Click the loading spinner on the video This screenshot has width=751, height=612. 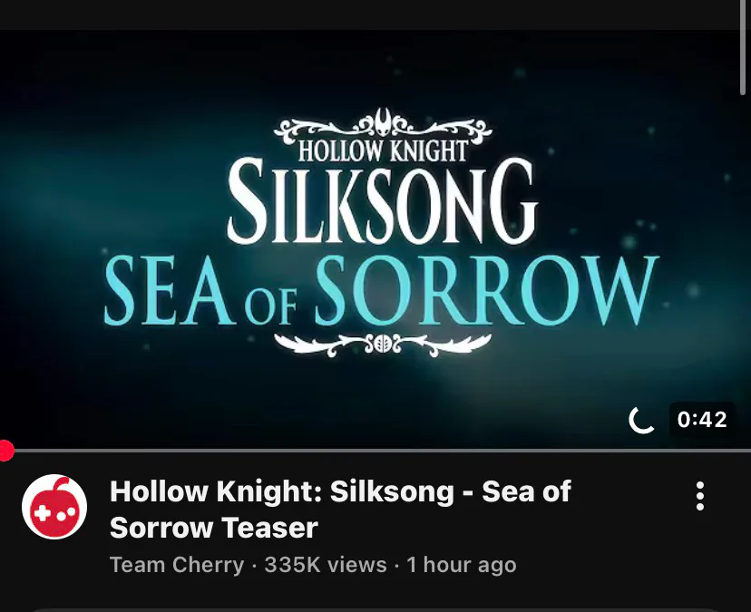[642, 420]
